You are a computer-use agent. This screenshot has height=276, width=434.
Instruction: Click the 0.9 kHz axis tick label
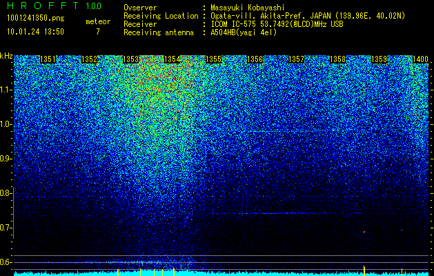pyautogui.click(x=6, y=159)
